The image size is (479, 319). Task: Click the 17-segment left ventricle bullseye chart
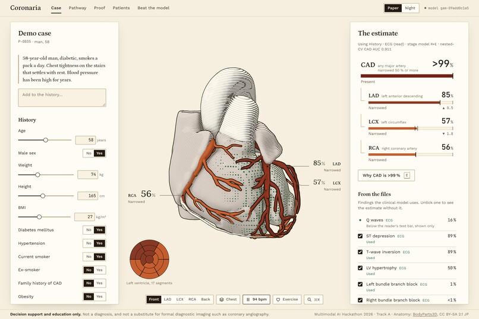coord(149,259)
